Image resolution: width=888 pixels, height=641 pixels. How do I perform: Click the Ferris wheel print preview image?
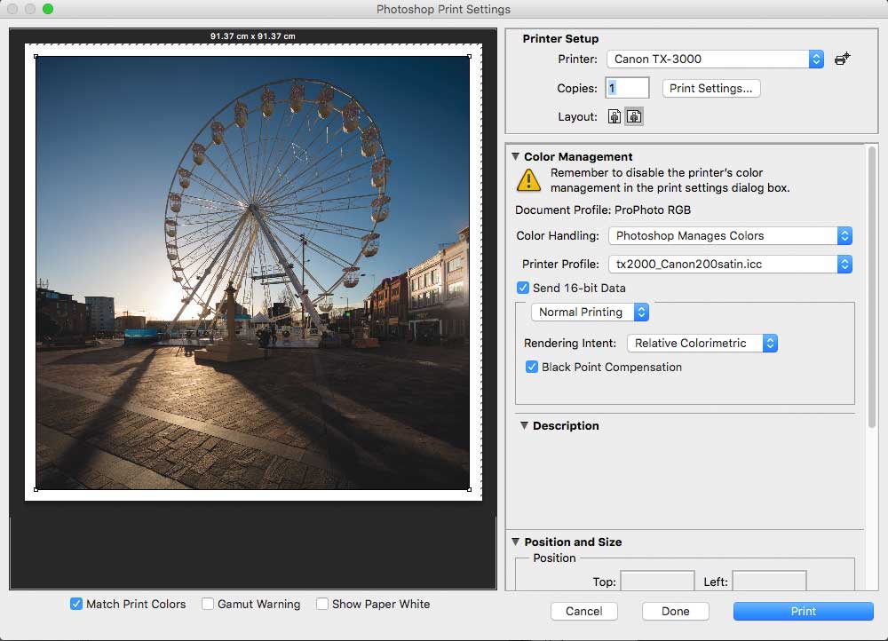pos(252,273)
